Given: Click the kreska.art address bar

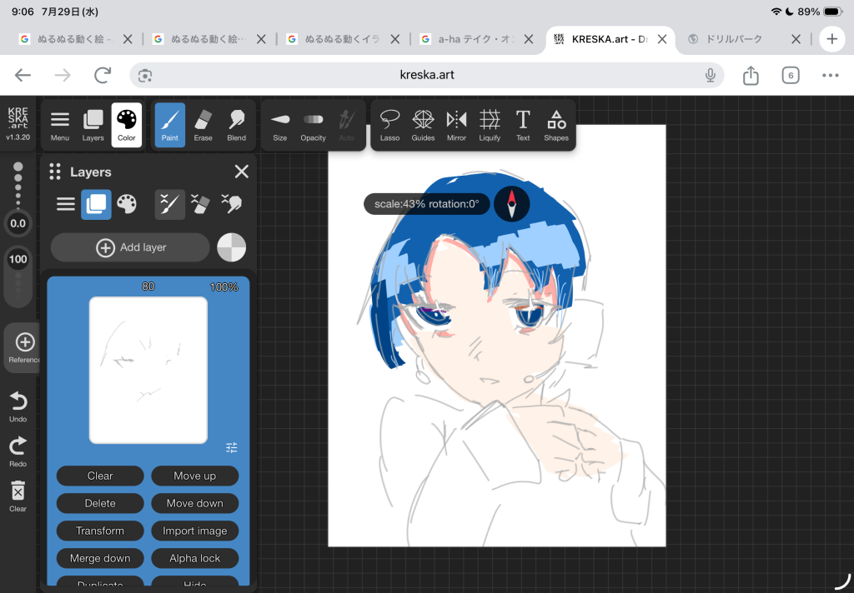Looking at the screenshot, I should (427, 75).
